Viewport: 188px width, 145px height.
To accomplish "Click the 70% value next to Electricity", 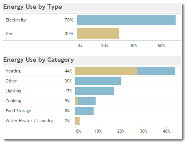I will [69, 20].
